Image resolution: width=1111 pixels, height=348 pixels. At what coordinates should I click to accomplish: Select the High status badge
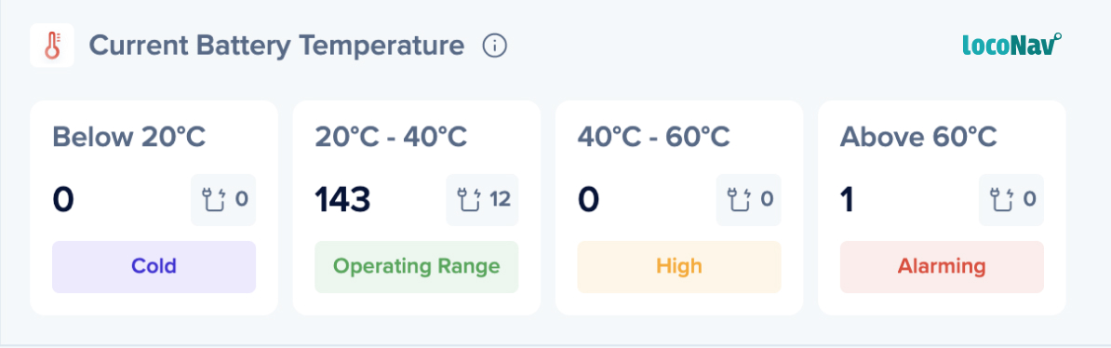(x=678, y=266)
